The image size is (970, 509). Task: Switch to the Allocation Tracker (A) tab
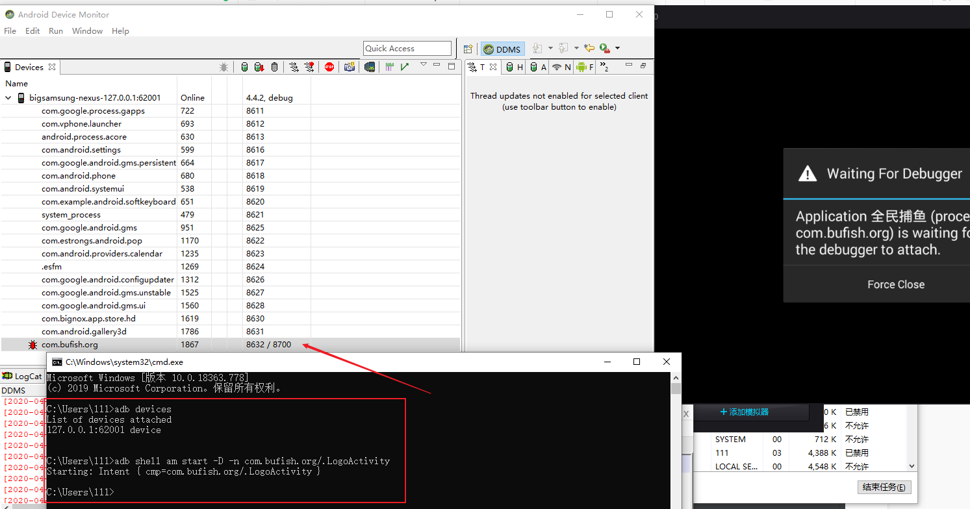point(538,67)
